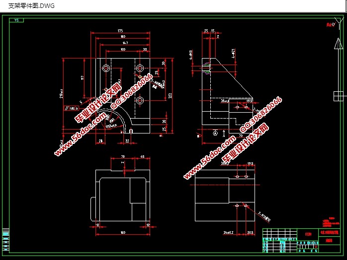Viewport: 347px width, 260px height.
Task: Select the 78 dimension text
Action: (x=123, y=156)
